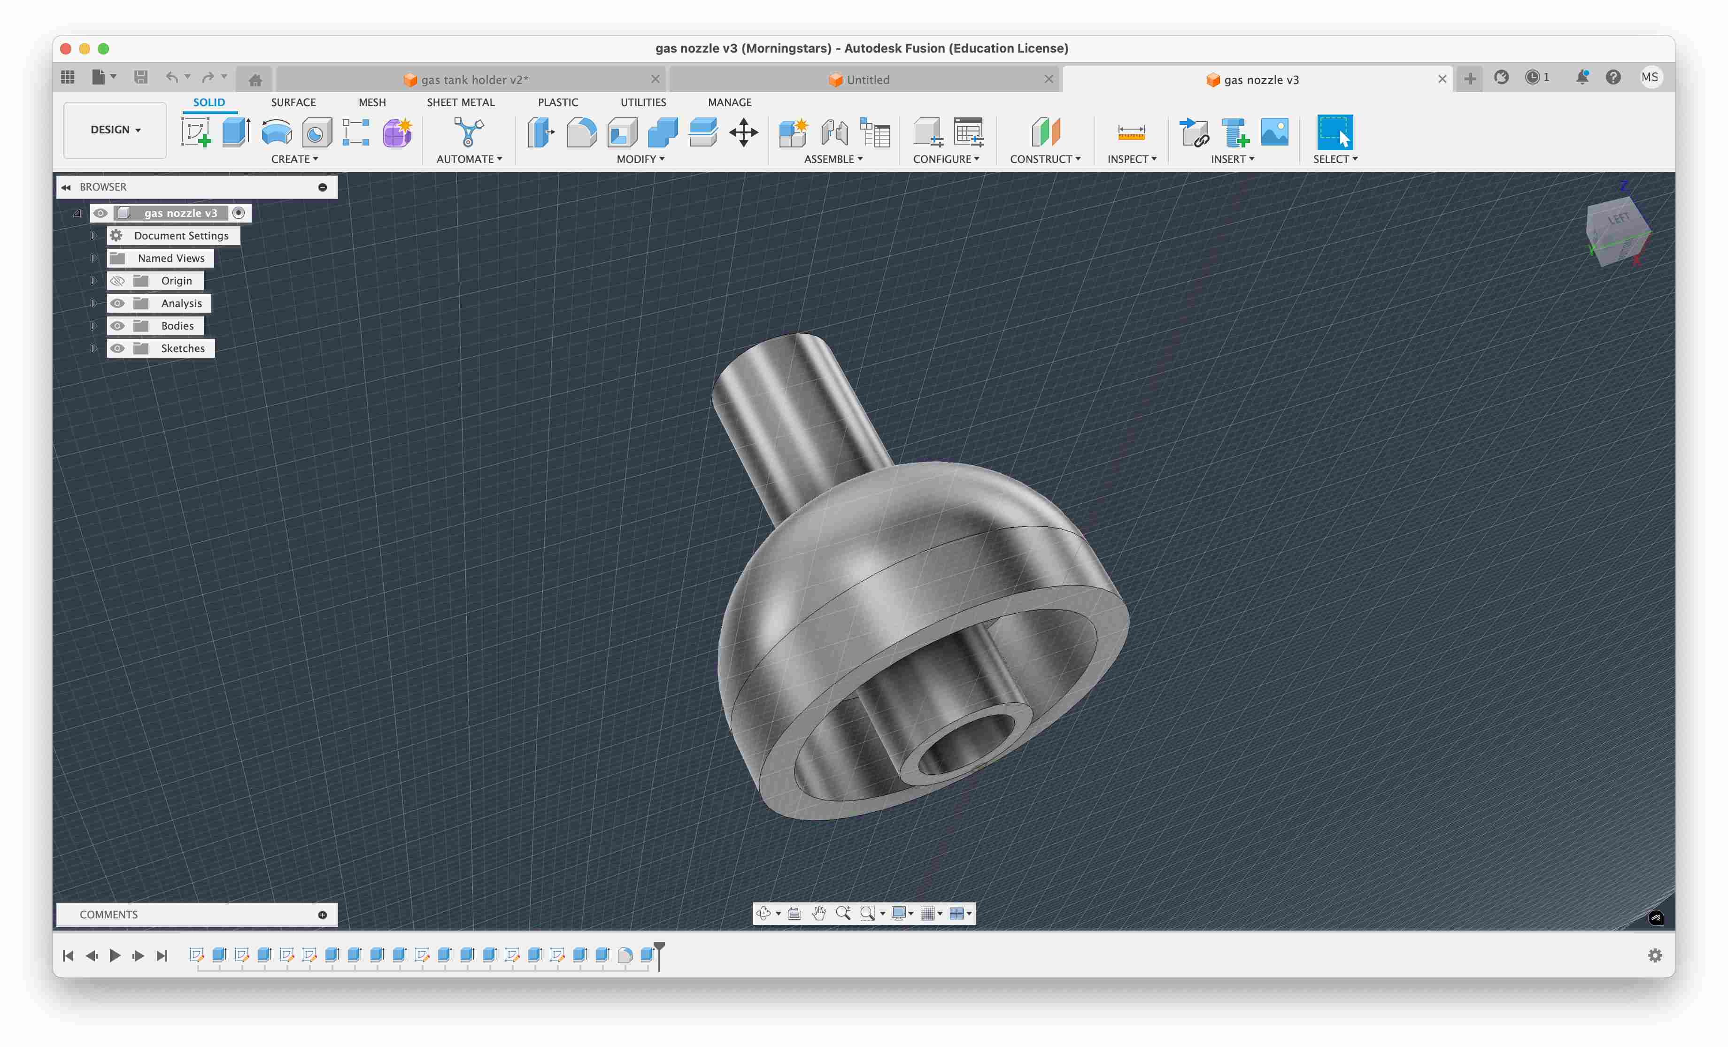The image size is (1728, 1047).
Task: Switch to the PLASTIC tab
Action: point(557,102)
